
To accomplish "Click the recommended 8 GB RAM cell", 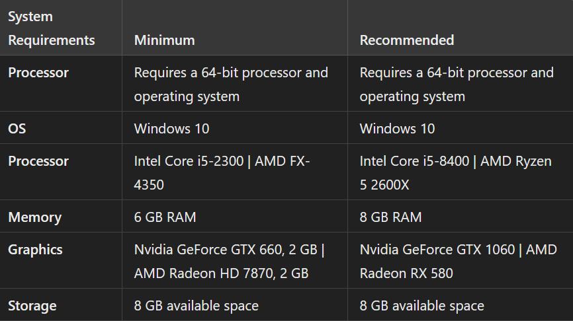I will point(390,217).
